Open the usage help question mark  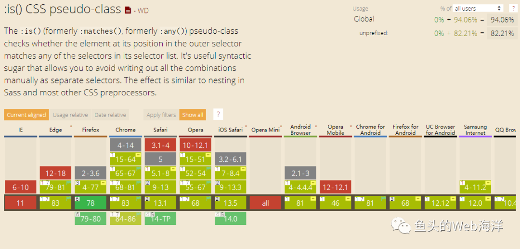coord(513,8)
